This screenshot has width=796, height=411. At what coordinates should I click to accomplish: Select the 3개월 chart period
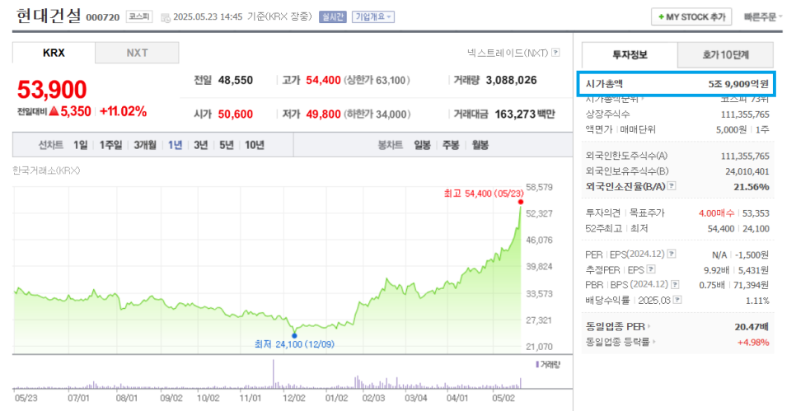pyautogui.click(x=145, y=145)
